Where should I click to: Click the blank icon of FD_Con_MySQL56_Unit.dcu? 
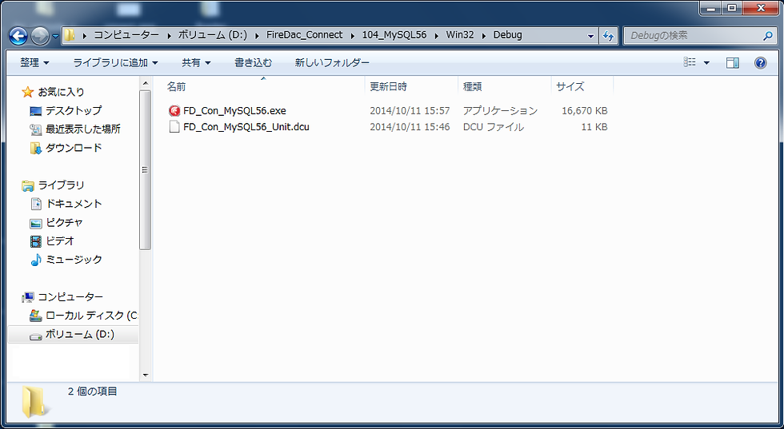(174, 127)
